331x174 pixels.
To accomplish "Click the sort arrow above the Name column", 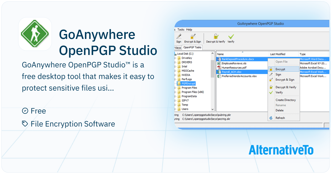I will point(242,52).
